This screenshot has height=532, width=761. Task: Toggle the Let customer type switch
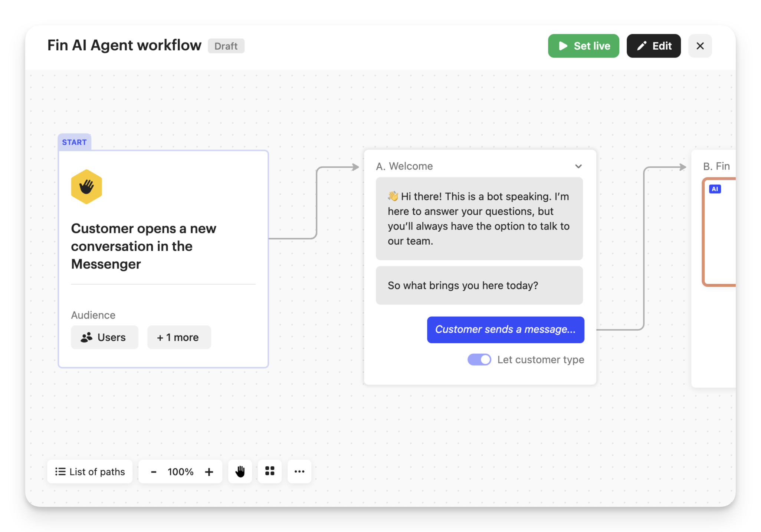click(x=479, y=360)
